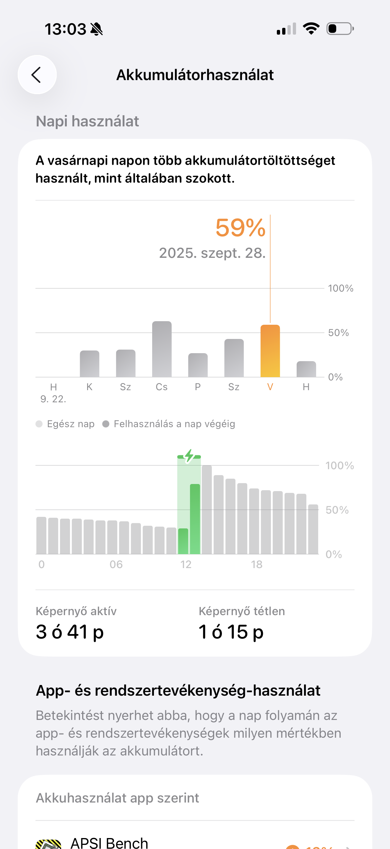The height and width of the screenshot is (849, 390).
Task: Tap the Felhasználás a nap végéig legend
Action: click(x=169, y=424)
